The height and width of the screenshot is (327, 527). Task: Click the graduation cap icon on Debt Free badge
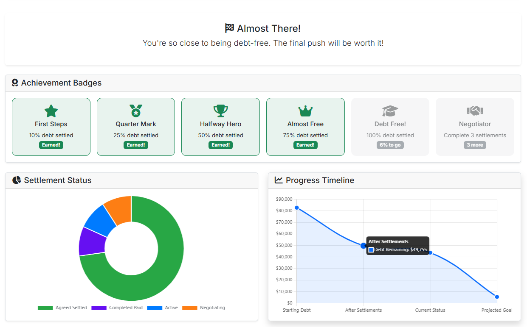pos(390,111)
